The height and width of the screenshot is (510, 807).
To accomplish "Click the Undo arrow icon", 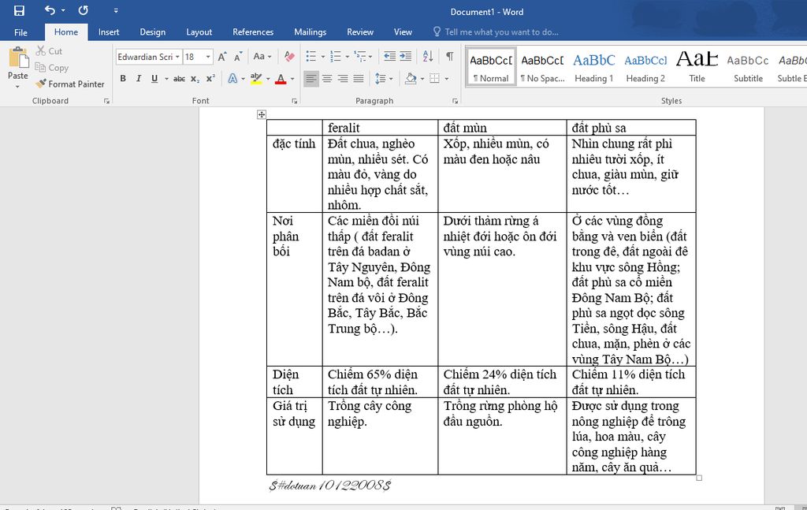I will tap(50, 9).
